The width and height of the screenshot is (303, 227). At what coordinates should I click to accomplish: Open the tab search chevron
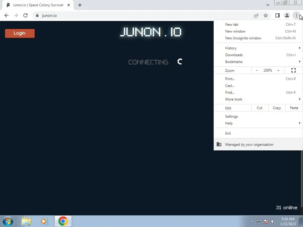click(267, 5)
